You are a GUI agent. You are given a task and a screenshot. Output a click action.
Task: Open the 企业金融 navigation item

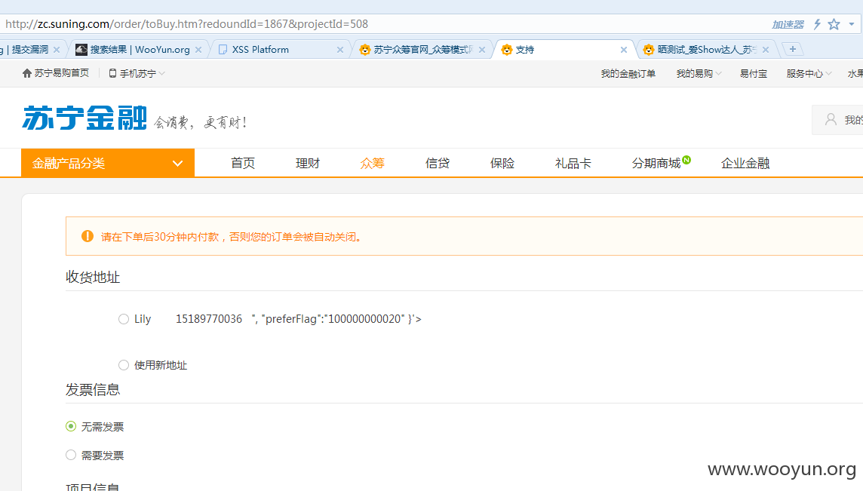[745, 163]
